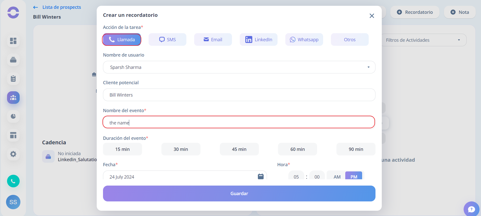This screenshot has width=481, height=216.
Task: Open the cadences stack icon in sidebar
Action: coord(13,60)
